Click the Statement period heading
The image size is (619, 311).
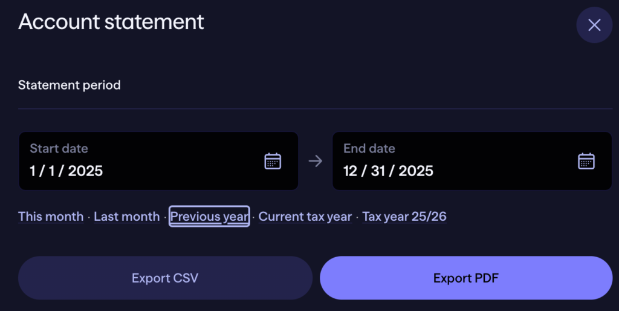70,85
